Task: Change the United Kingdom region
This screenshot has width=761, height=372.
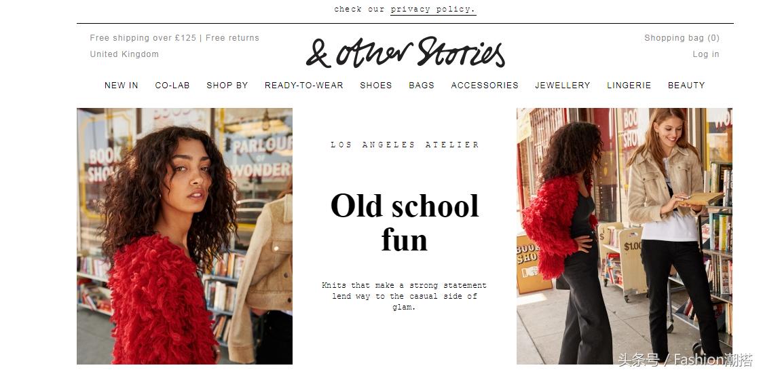Action: click(x=124, y=54)
